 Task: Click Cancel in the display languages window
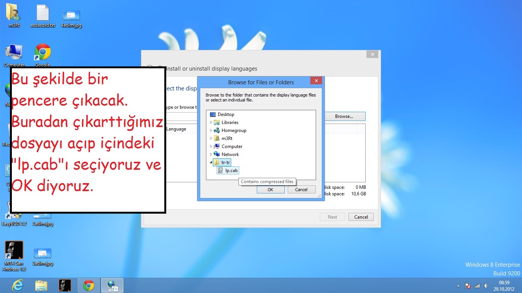(361, 217)
